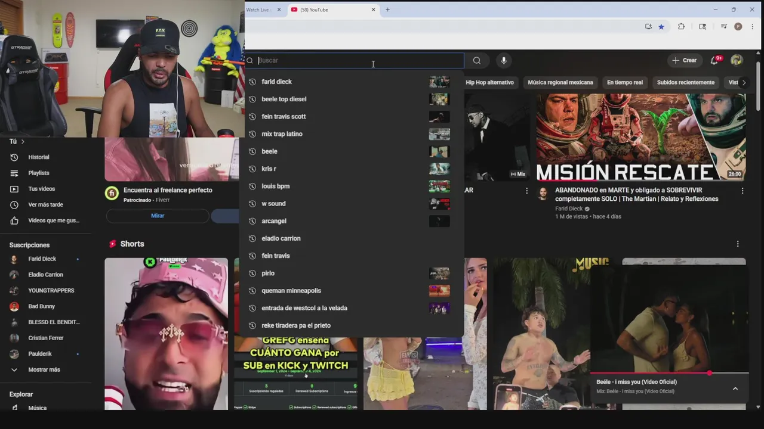Choose suggestion "louis bpm"
Screen dimensions: 764x429
click(352, 186)
